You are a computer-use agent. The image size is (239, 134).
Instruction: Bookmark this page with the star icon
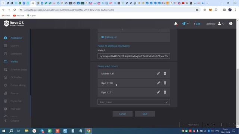click(x=197, y=10)
